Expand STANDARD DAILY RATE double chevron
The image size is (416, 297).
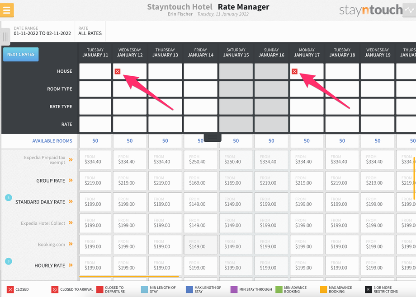[71, 201]
